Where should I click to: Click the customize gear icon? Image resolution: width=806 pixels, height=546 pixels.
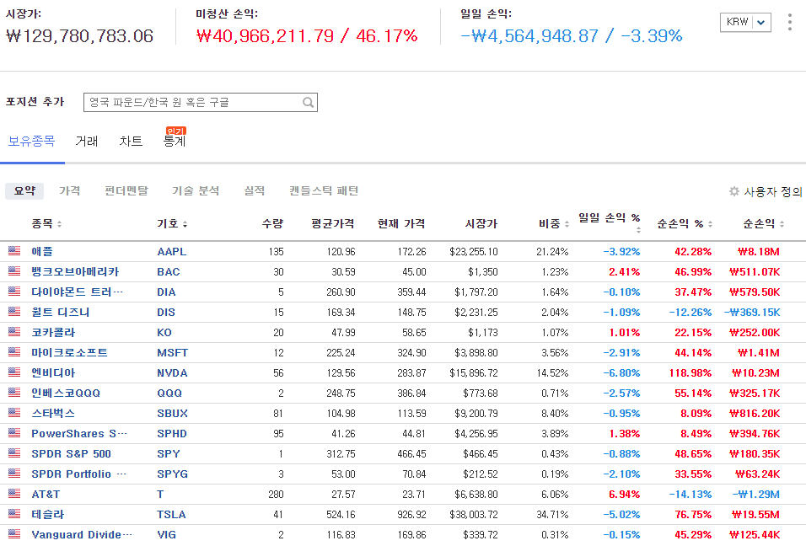pos(734,191)
